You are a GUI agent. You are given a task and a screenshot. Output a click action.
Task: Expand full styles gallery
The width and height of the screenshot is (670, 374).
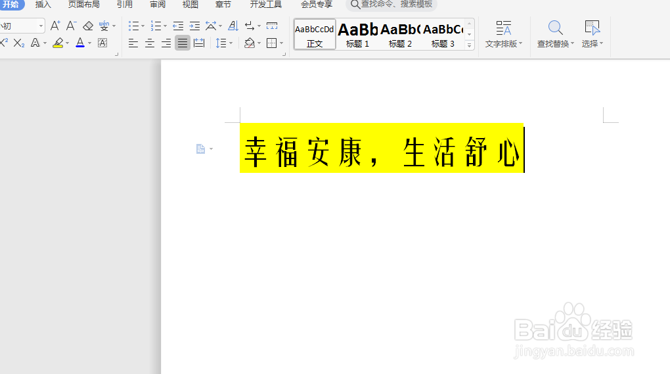pyautogui.click(x=469, y=45)
